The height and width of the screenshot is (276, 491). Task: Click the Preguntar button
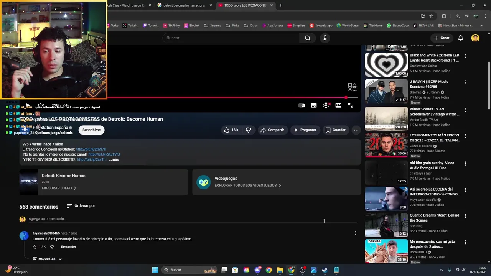pyautogui.click(x=305, y=130)
